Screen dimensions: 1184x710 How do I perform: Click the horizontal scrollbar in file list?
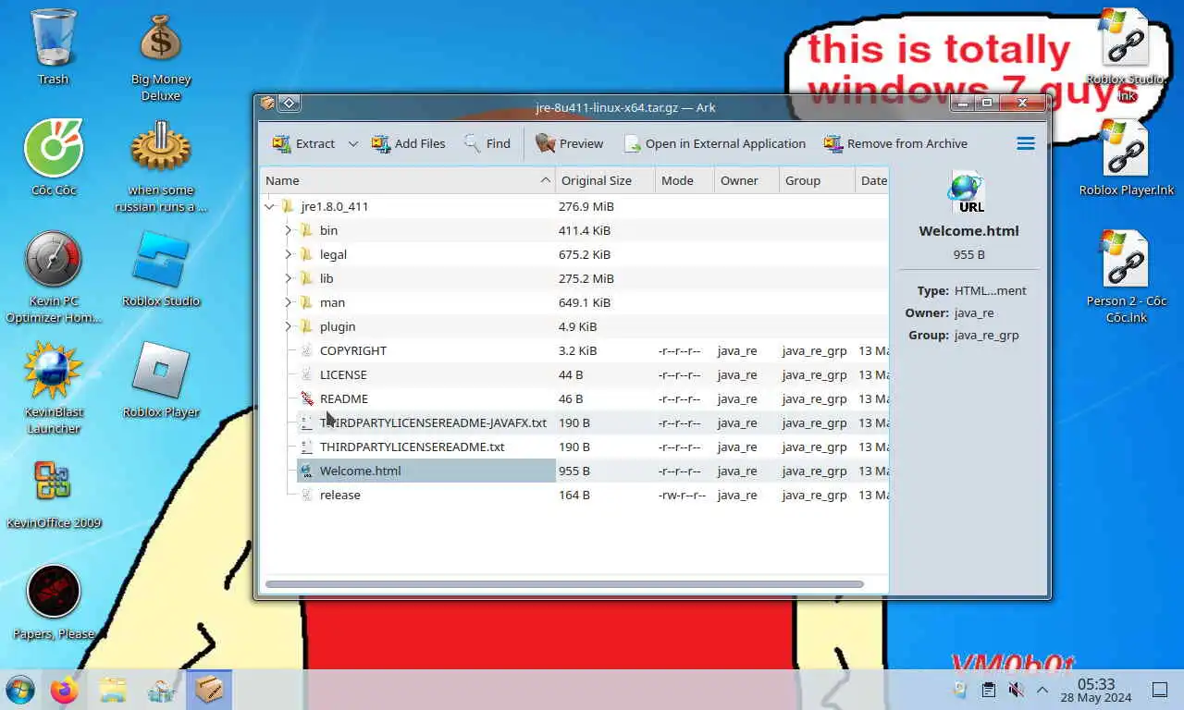pyautogui.click(x=564, y=584)
